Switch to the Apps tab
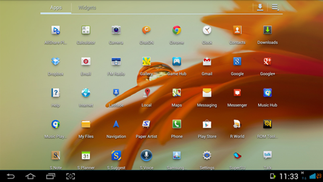323x182 pixels. [x=56, y=8]
